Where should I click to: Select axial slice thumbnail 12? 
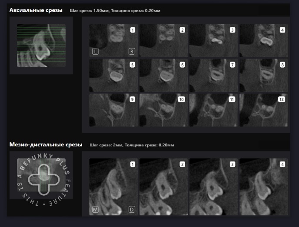tap(263, 110)
